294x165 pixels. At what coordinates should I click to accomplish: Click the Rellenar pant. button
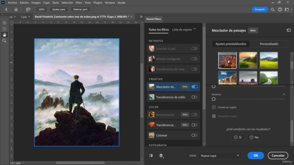pyautogui.click(x=80, y=9)
